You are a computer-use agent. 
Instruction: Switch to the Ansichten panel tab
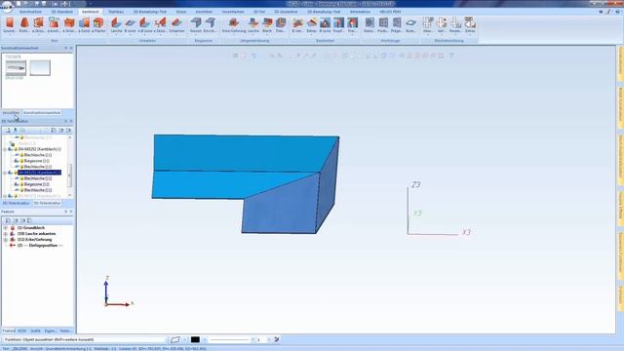(11, 113)
